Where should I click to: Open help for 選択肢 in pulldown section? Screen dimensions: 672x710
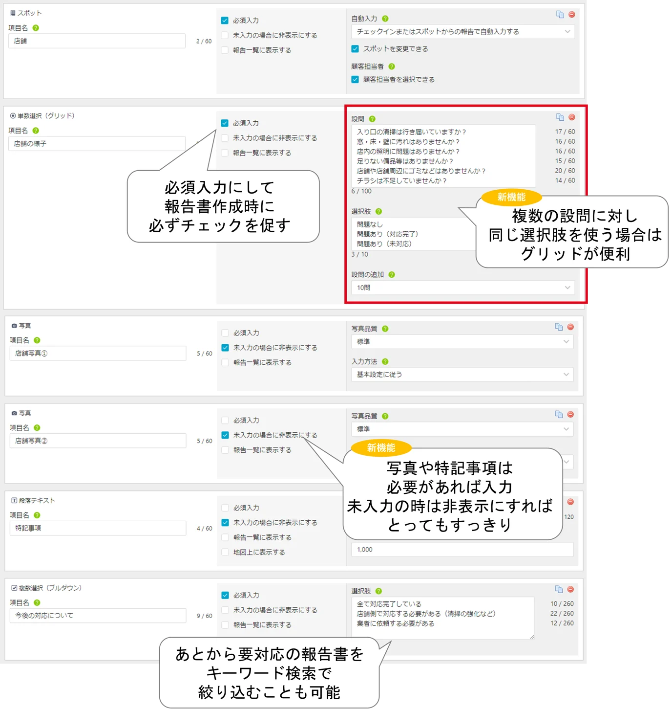coord(379,592)
